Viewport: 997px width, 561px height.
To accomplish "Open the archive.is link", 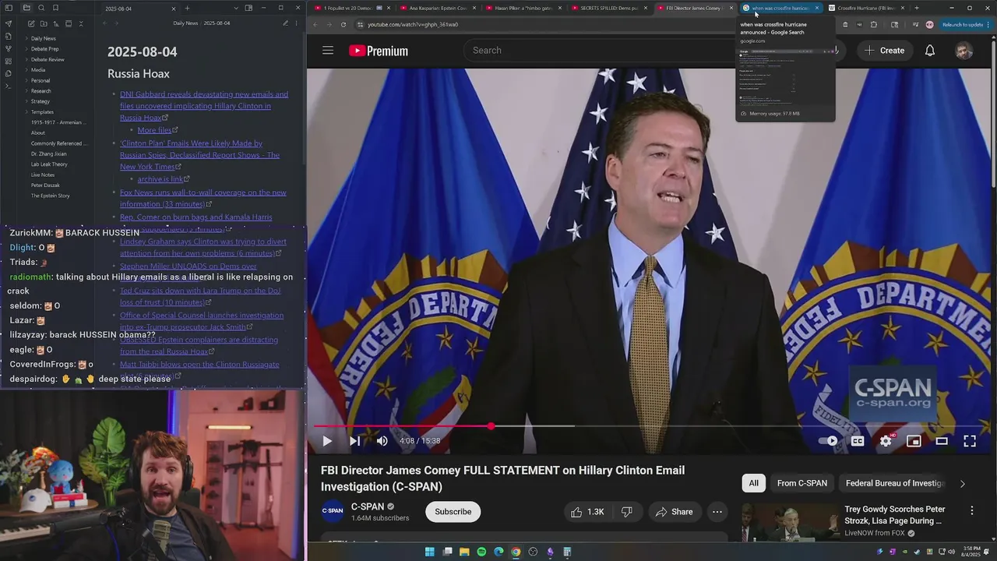I will point(160,179).
